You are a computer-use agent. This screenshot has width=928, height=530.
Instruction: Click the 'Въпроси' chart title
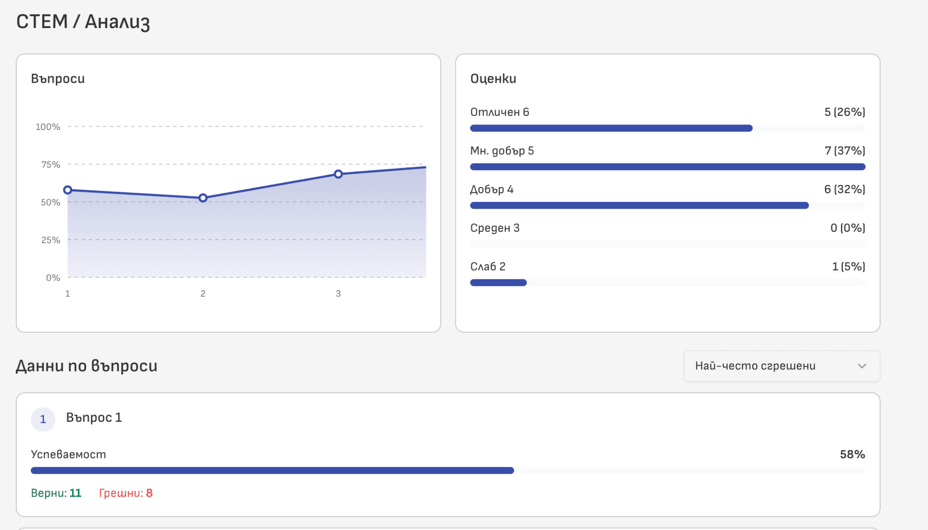pos(58,79)
